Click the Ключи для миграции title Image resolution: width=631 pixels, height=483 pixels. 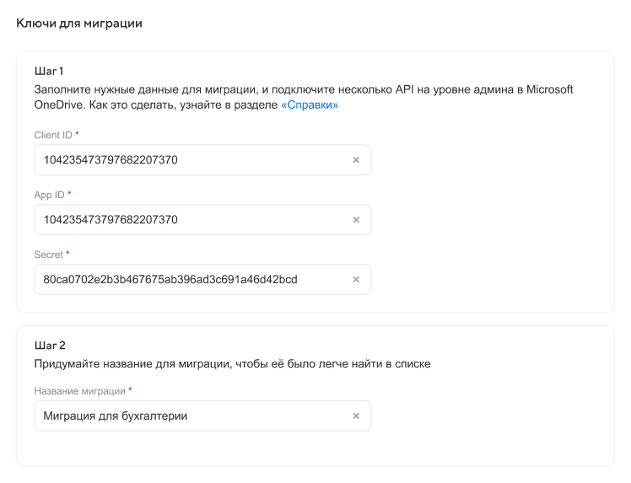(x=79, y=24)
